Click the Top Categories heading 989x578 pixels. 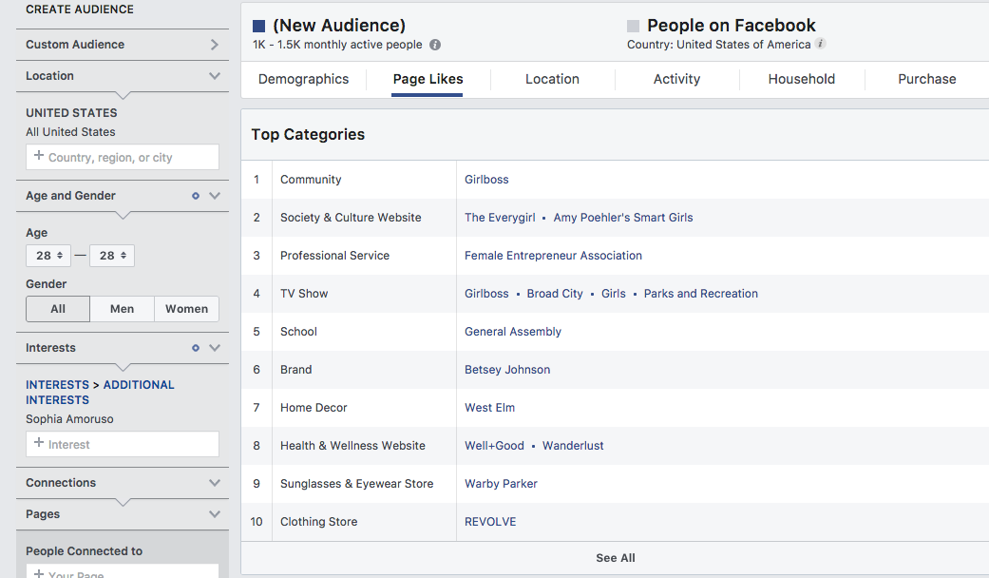[x=308, y=134]
